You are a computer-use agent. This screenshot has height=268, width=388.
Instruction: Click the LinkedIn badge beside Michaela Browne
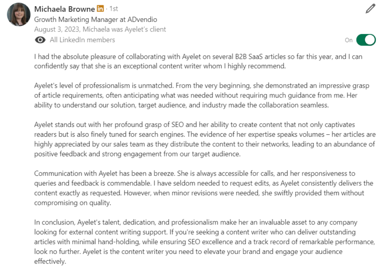100,9
